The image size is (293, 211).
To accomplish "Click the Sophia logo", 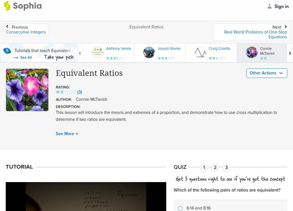I will click(x=23, y=6).
